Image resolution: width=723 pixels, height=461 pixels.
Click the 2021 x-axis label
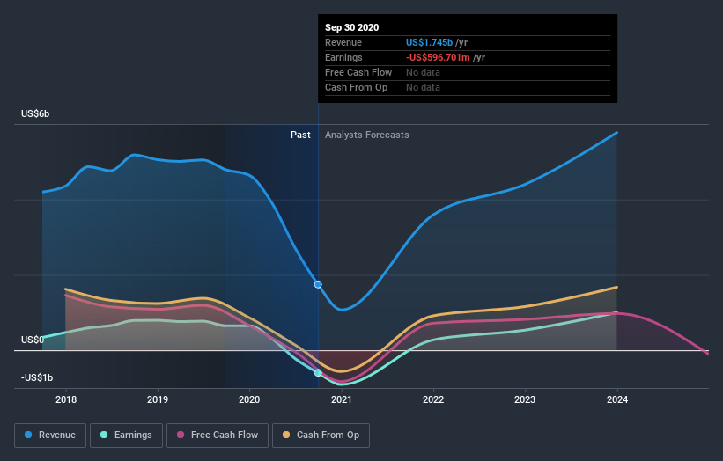342,399
